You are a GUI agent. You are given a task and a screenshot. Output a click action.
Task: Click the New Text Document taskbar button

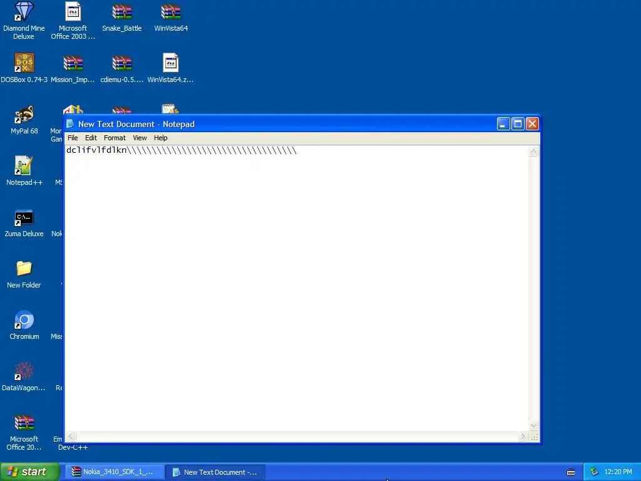(x=216, y=472)
